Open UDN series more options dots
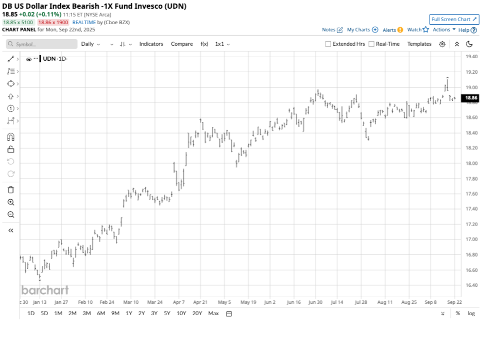 [36, 59]
